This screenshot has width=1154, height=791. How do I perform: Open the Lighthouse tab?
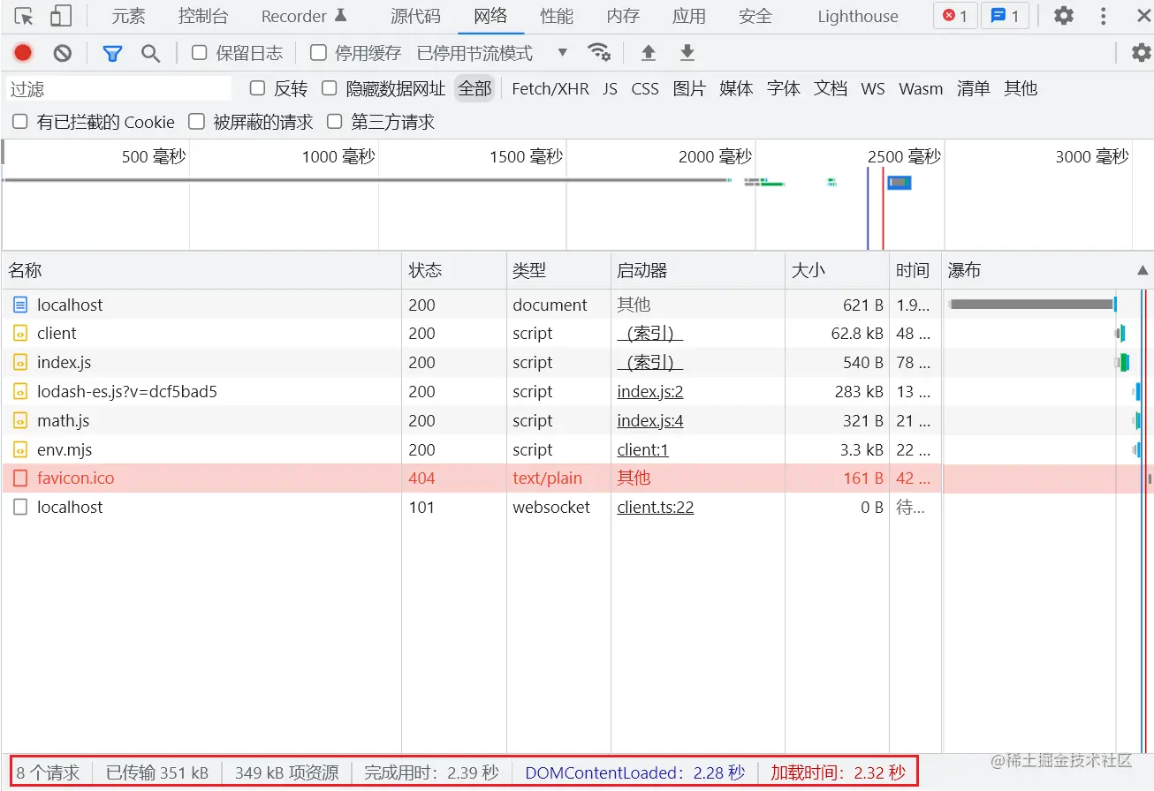[x=858, y=16]
